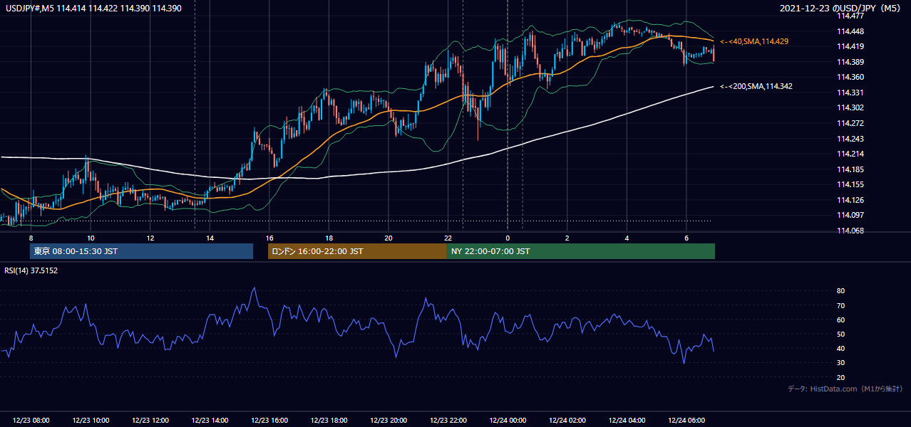Click hour label 14 under the price chart

pos(210,238)
